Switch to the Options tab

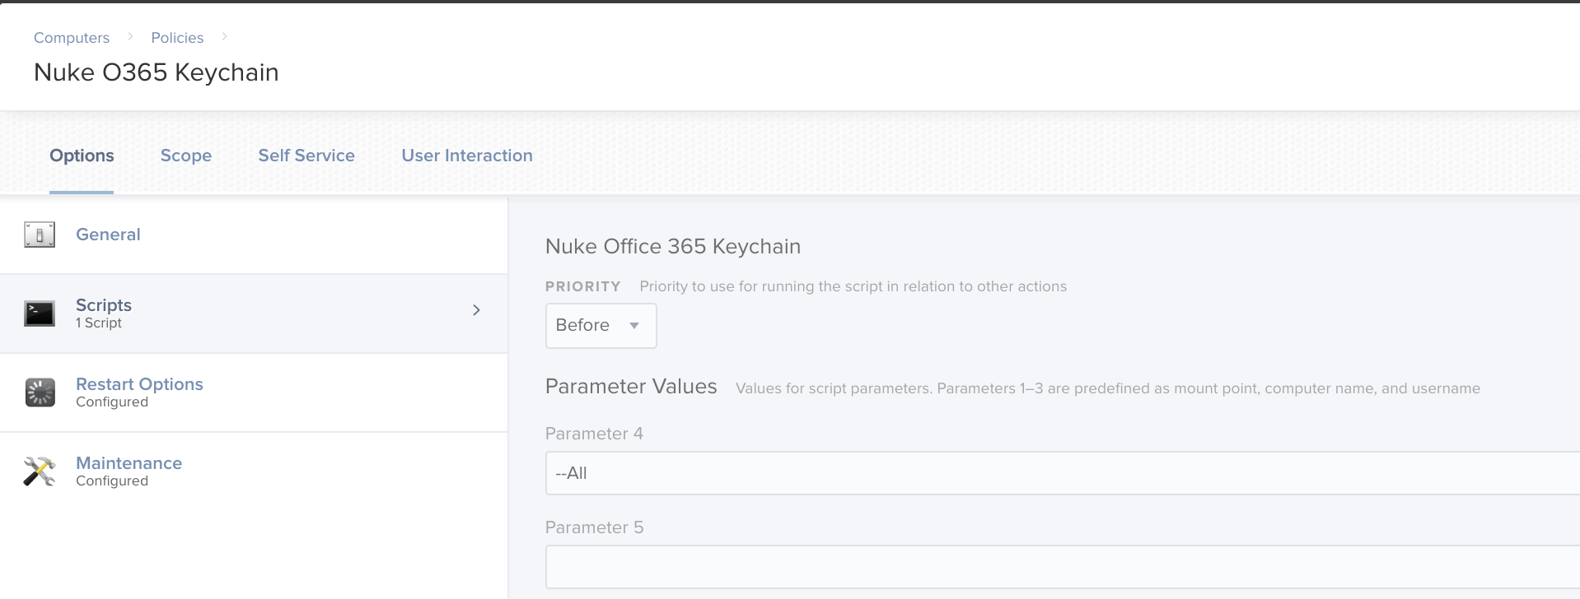(82, 156)
